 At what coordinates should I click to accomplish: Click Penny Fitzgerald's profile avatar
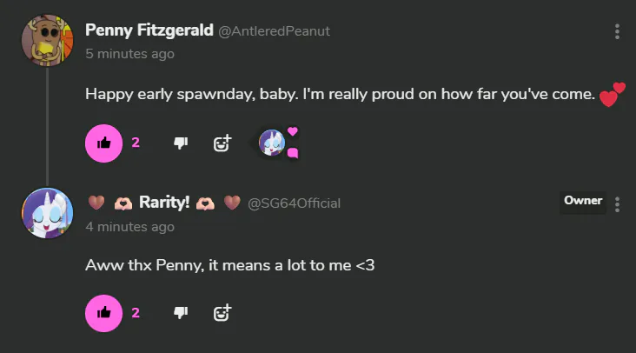pos(47,40)
